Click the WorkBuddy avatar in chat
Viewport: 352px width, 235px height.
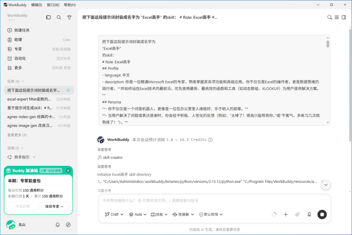(101, 140)
